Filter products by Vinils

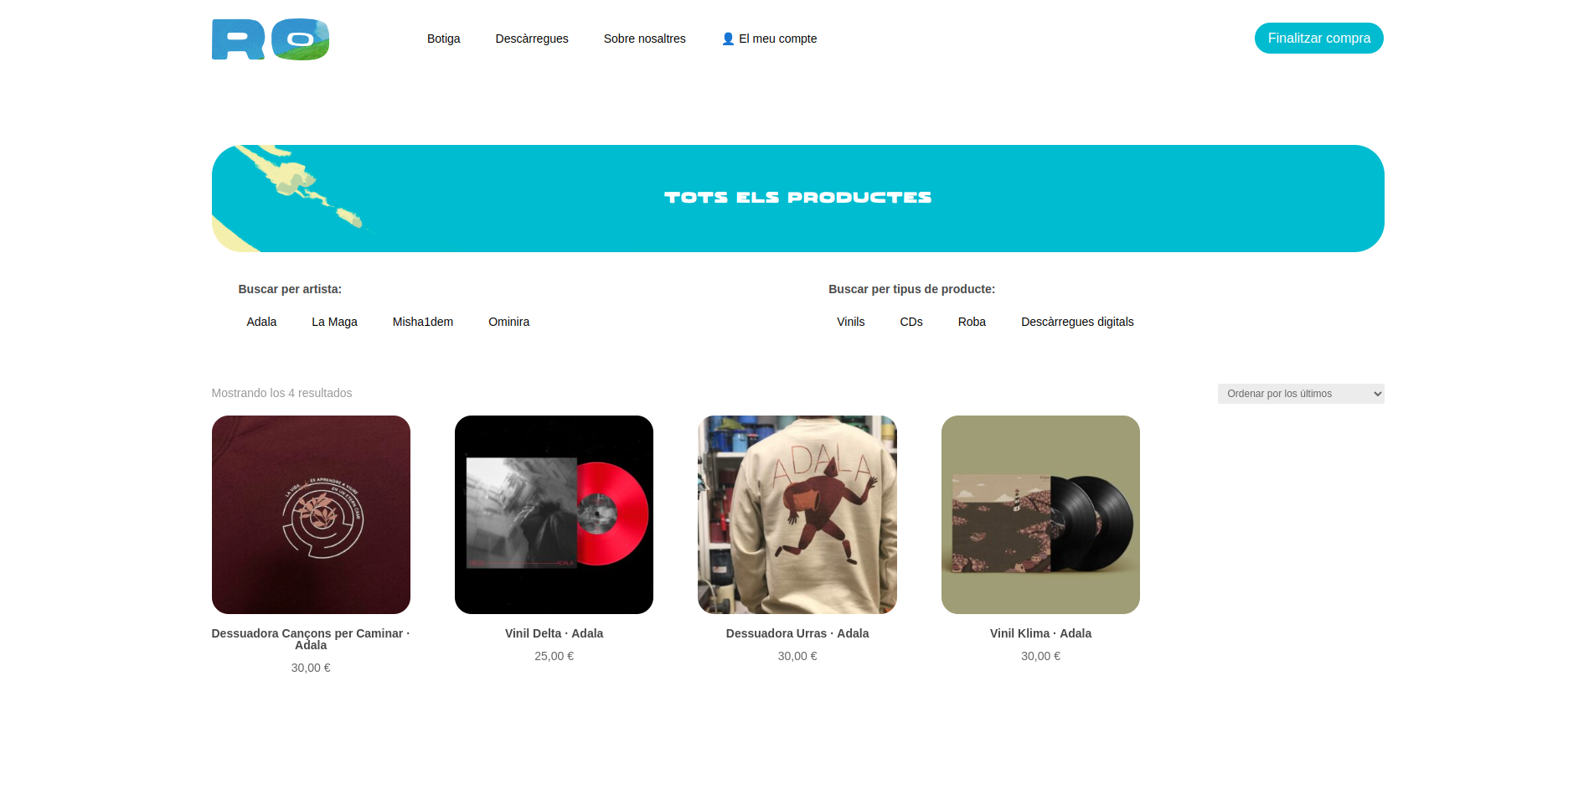point(850,322)
